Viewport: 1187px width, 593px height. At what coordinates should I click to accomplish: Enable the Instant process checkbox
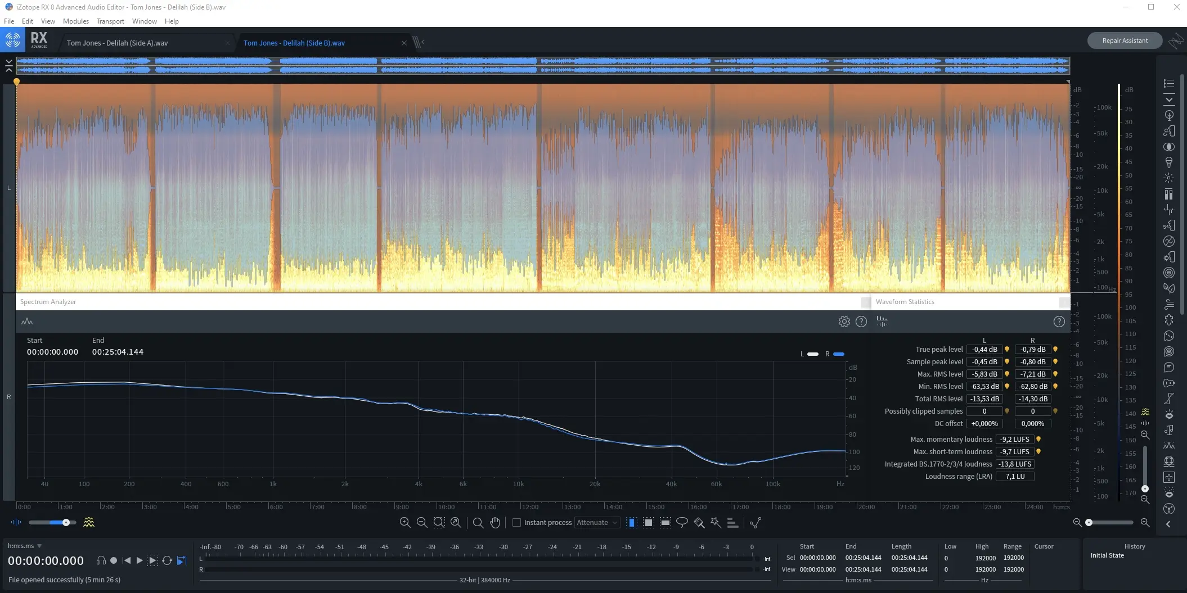(x=516, y=522)
